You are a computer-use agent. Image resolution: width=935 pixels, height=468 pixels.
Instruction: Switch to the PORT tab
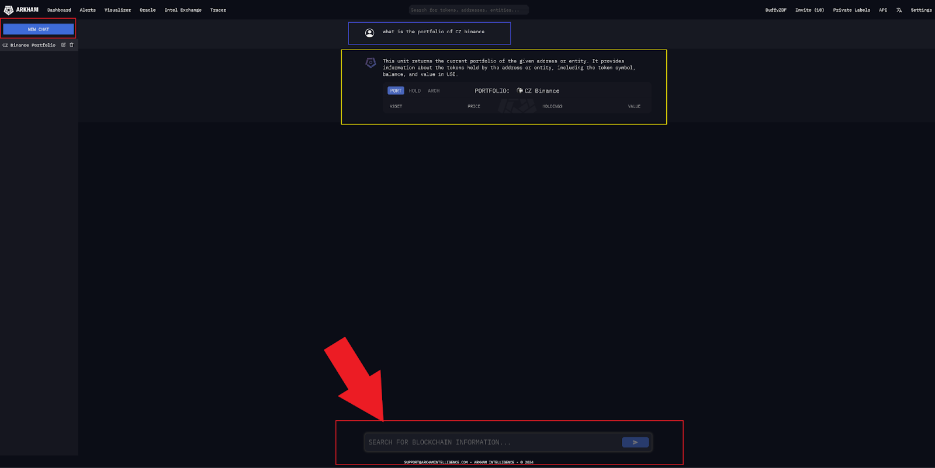(396, 90)
